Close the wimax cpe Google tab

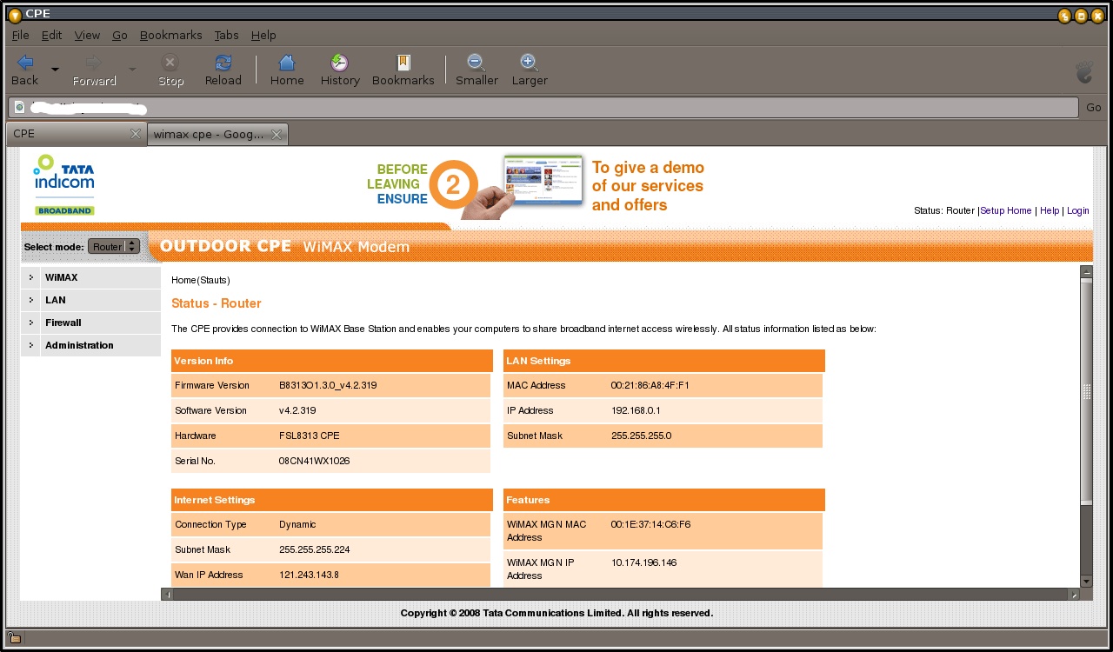click(x=277, y=134)
